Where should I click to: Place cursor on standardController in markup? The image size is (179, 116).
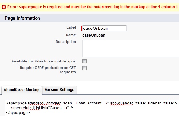pos(44,103)
